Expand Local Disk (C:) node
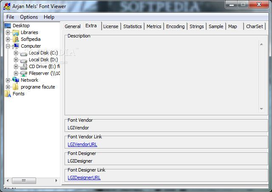This screenshot has height=192, width=272. coord(16,53)
